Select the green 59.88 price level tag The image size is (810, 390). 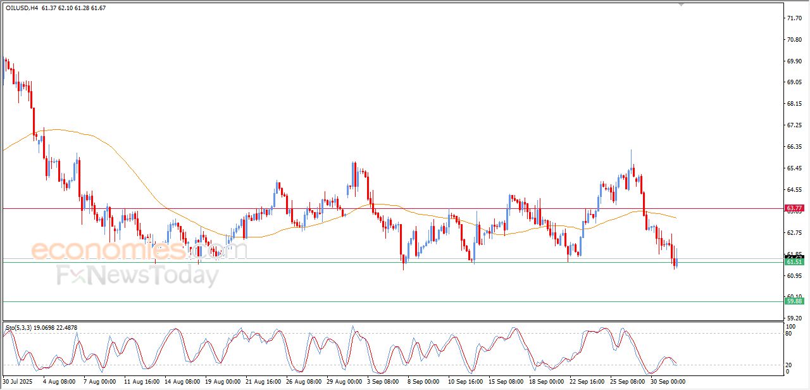pos(794,301)
